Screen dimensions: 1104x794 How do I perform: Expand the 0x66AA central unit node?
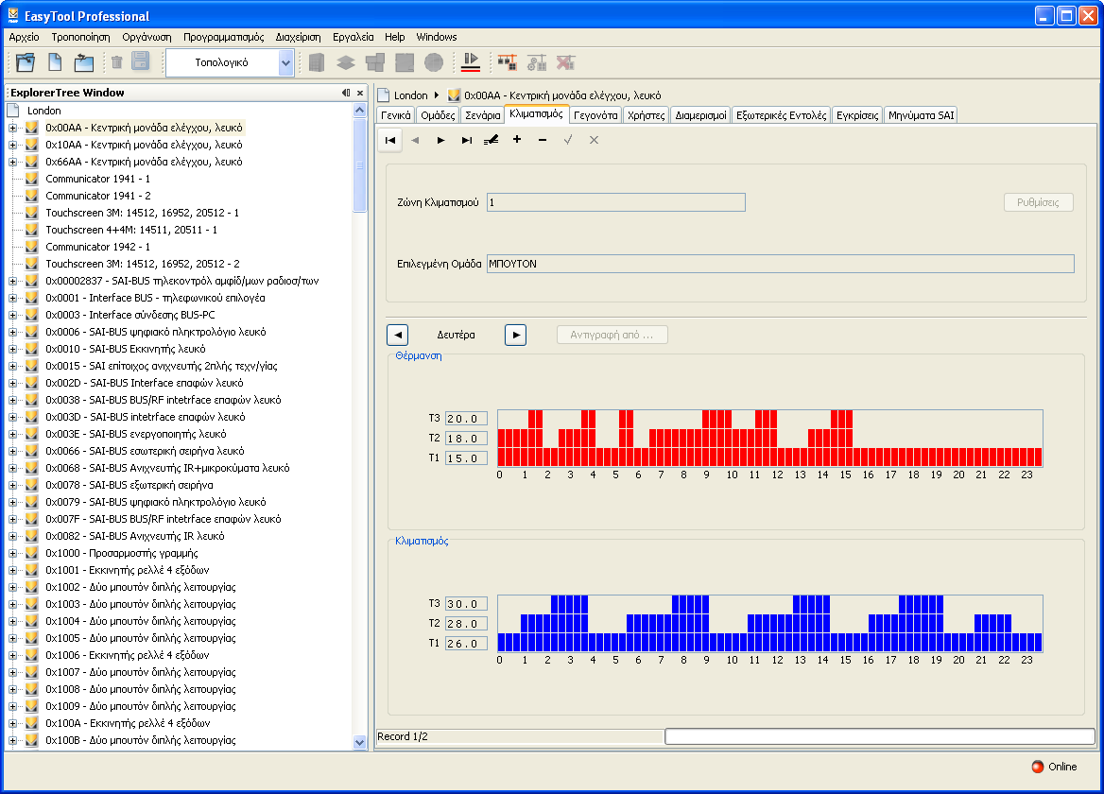[x=12, y=162]
